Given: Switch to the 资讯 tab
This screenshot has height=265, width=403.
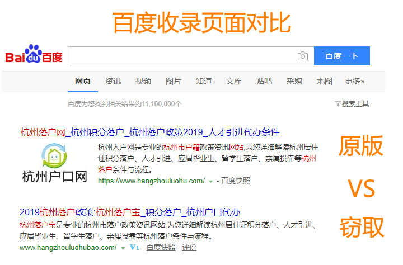Looking at the screenshot, I should pyautogui.click(x=113, y=81).
